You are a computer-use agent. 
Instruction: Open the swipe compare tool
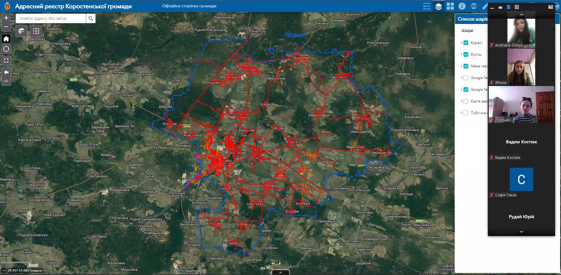36,31
